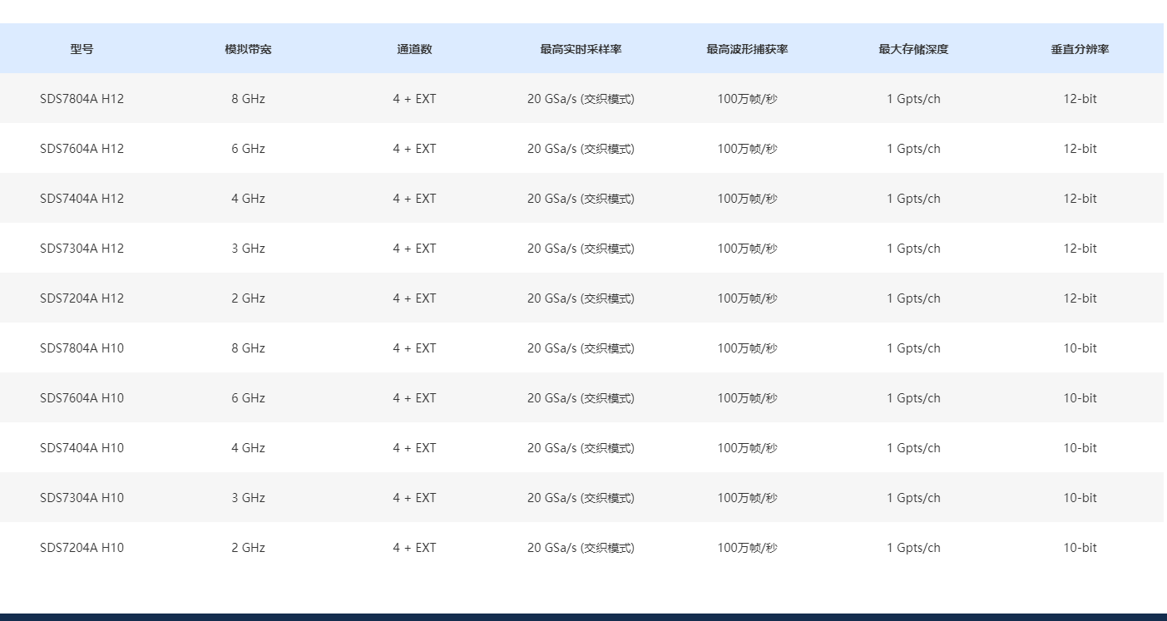This screenshot has width=1167, height=621.
Task: Click 12-bit resolution in SDS7204A H12 row
Action: tap(1080, 298)
